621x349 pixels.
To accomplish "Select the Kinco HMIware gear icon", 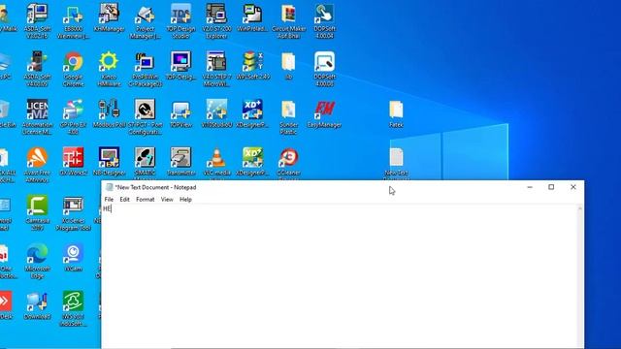I will point(109,69).
